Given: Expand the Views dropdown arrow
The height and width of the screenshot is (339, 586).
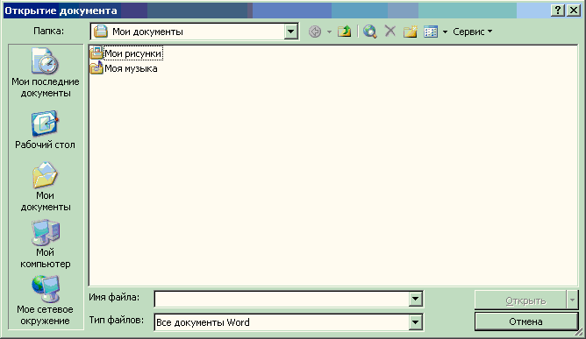Looking at the screenshot, I should click(445, 32).
